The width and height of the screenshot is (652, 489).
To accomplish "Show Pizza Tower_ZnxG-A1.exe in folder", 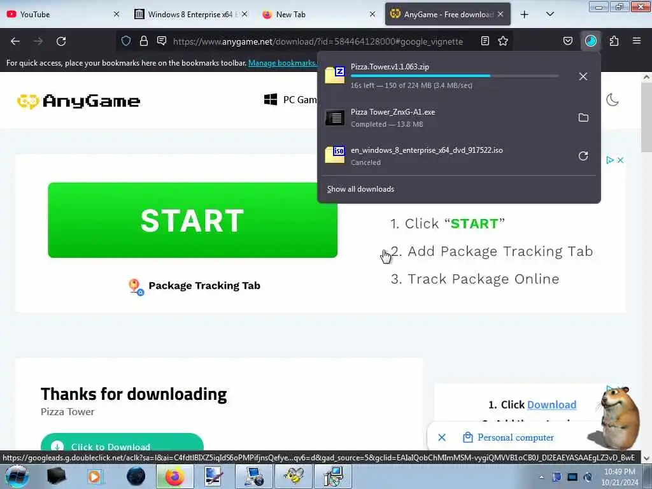I will coord(583,118).
